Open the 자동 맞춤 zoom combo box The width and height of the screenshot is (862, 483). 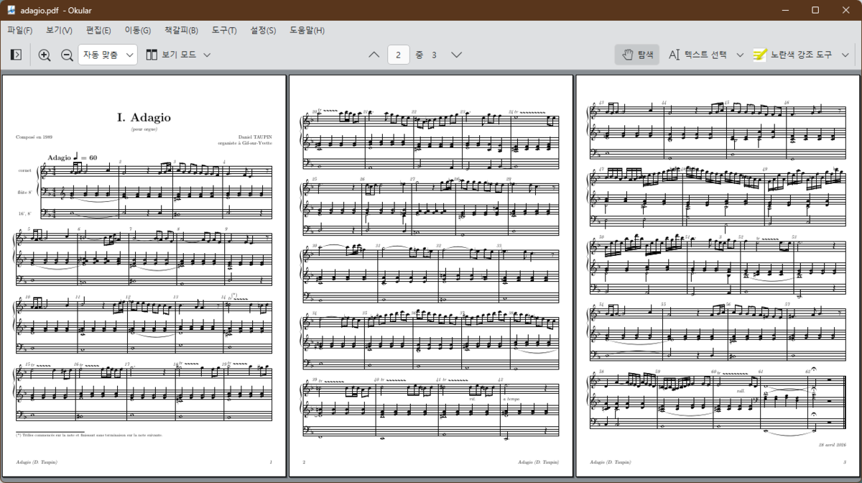(x=108, y=55)
